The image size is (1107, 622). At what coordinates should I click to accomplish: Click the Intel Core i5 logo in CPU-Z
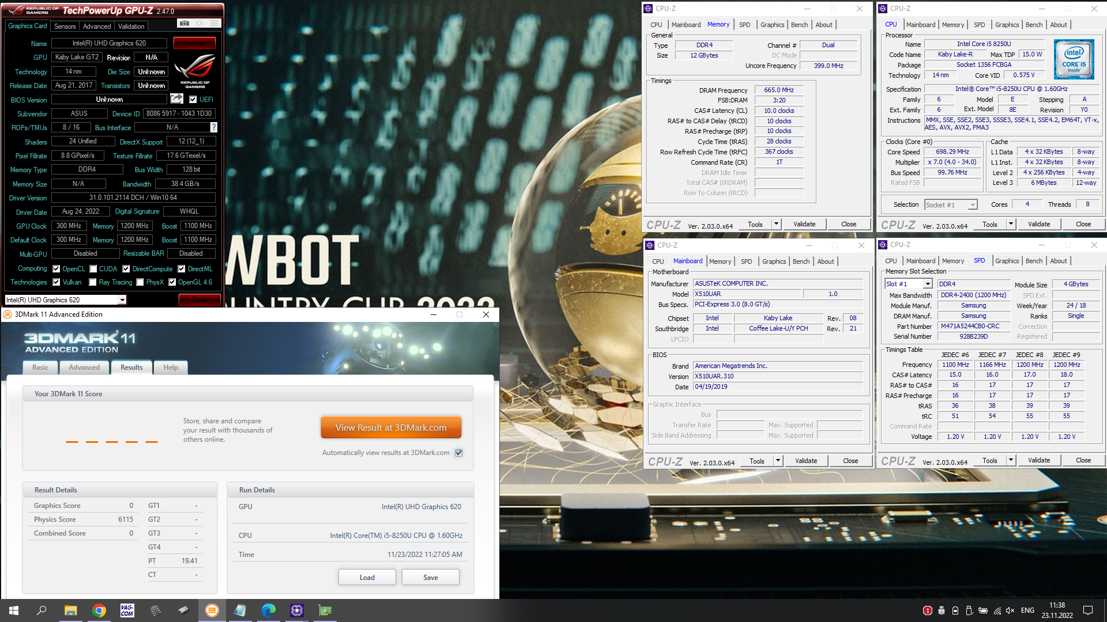click(1074, 59)
